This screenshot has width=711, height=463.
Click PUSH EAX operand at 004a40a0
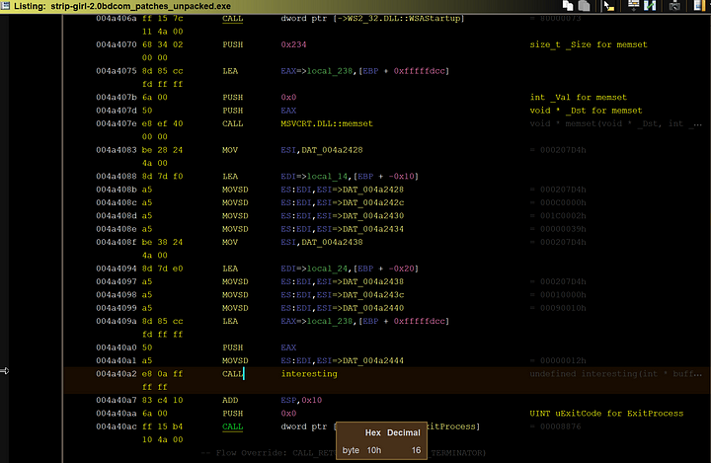pyautogui.click(x=288, y=347)
